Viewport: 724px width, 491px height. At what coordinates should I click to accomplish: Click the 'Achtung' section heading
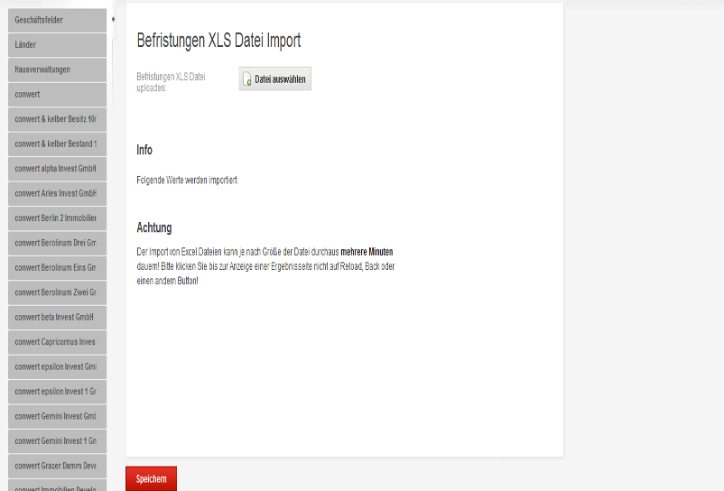click(x=154, y=227)
